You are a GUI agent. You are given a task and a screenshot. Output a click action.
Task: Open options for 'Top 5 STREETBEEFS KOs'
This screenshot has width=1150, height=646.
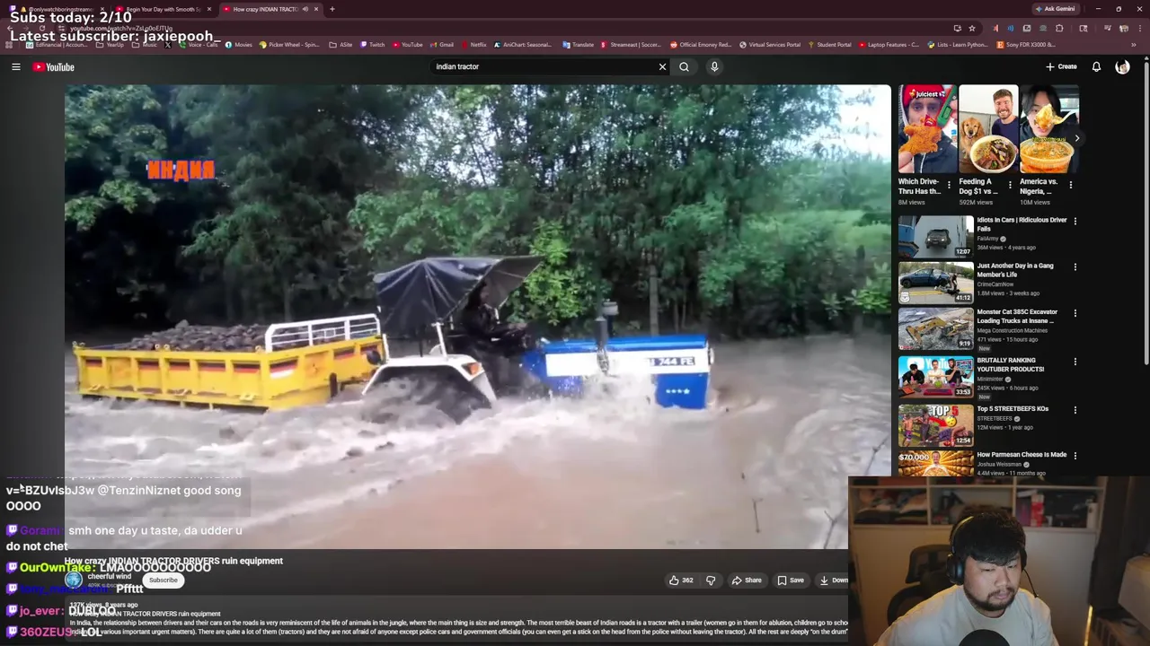[1075, 409]
